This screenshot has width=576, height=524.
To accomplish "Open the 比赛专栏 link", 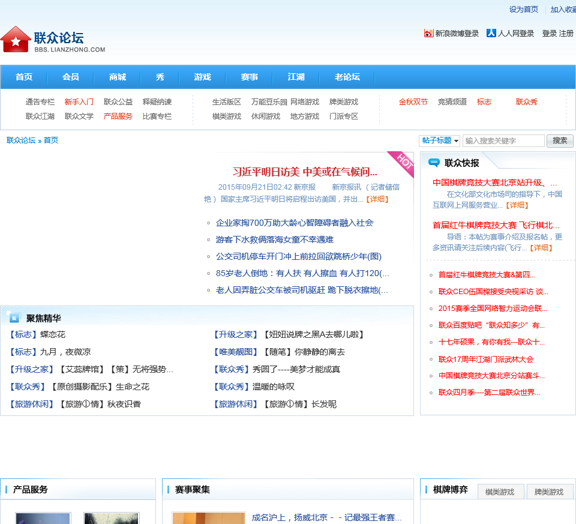I will click(x=157, y=116).
